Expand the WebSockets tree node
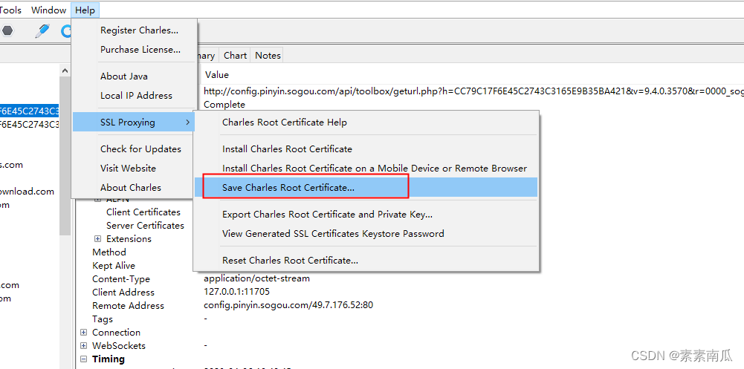The height and width of the screenshot is (369, 744). [x=84, y=346]
